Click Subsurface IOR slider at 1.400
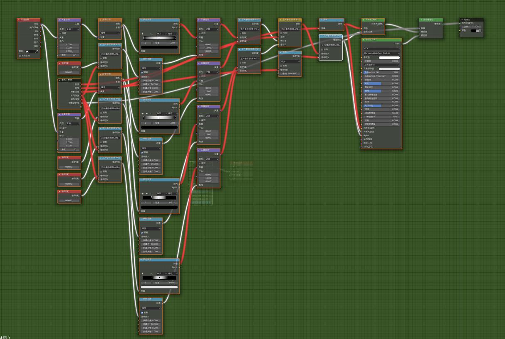 tap(381, 72)
